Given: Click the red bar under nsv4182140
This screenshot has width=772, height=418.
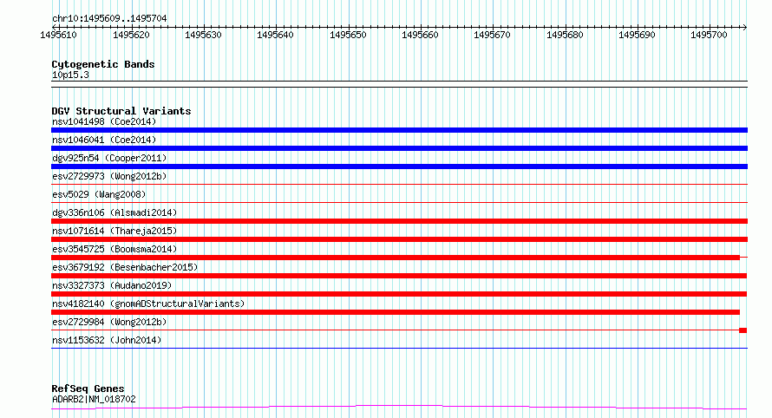Looking at the screenshot, I should (396, 312).
